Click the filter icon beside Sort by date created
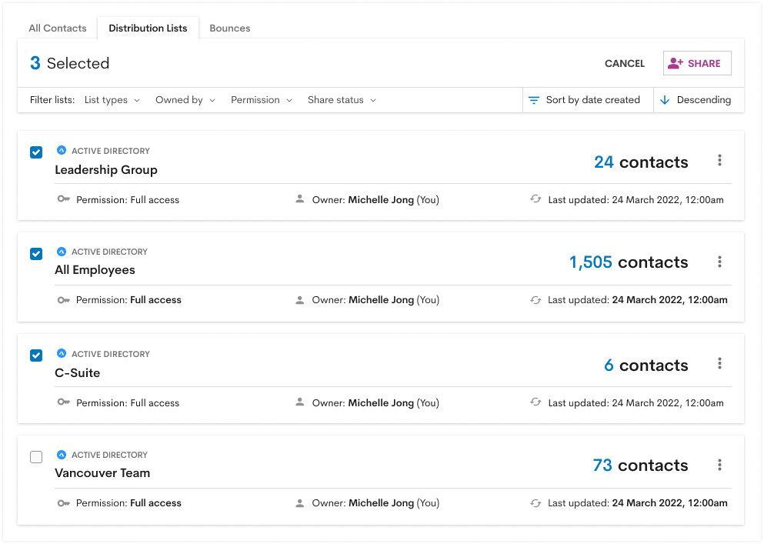Viewport: 764px width, 544px height. (533, 99)
